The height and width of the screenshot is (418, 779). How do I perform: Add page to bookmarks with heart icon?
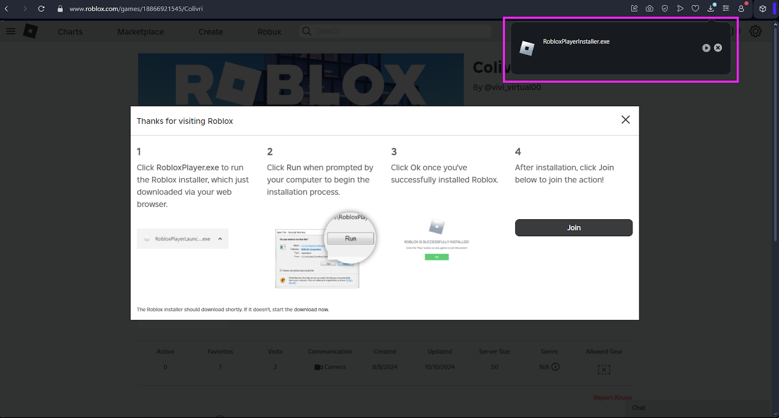[x=695, y=8]
